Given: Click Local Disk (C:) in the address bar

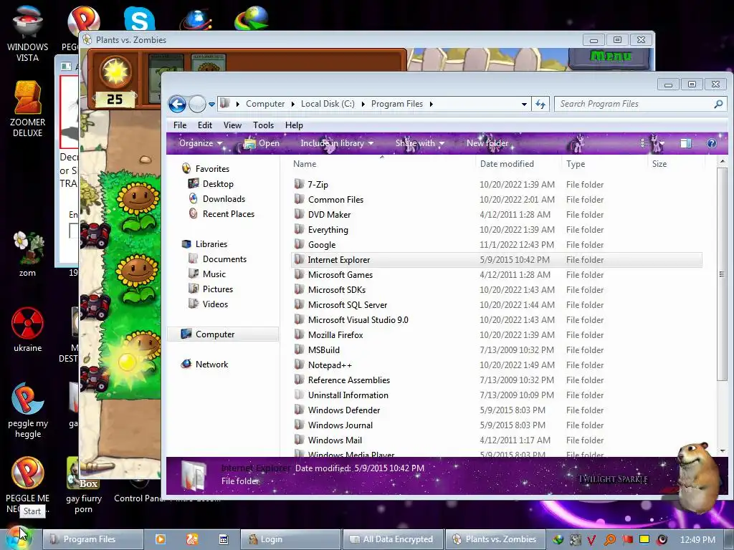Looking at the screenshot, I should coord(328,104).
